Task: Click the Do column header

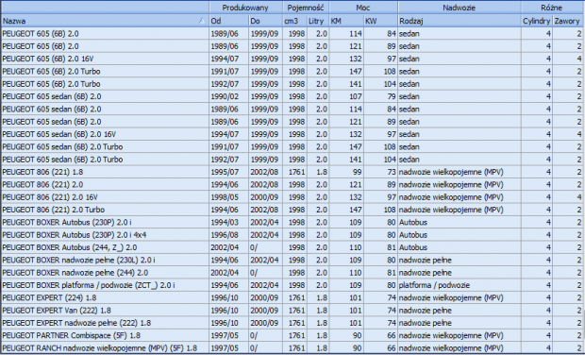Action: coord(265,21)
